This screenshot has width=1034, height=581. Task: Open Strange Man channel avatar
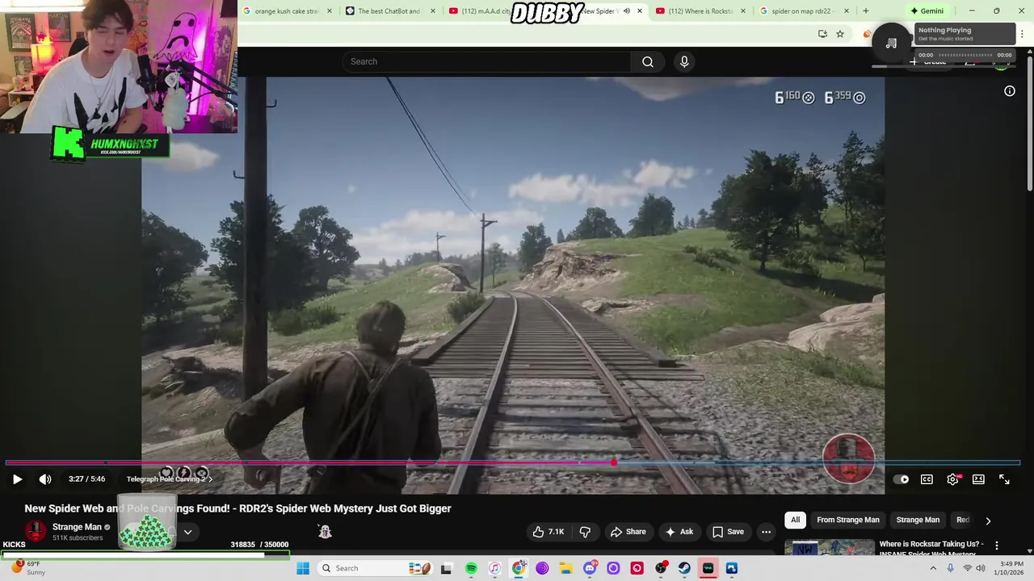pyautogui.click(x=36, y=531)
